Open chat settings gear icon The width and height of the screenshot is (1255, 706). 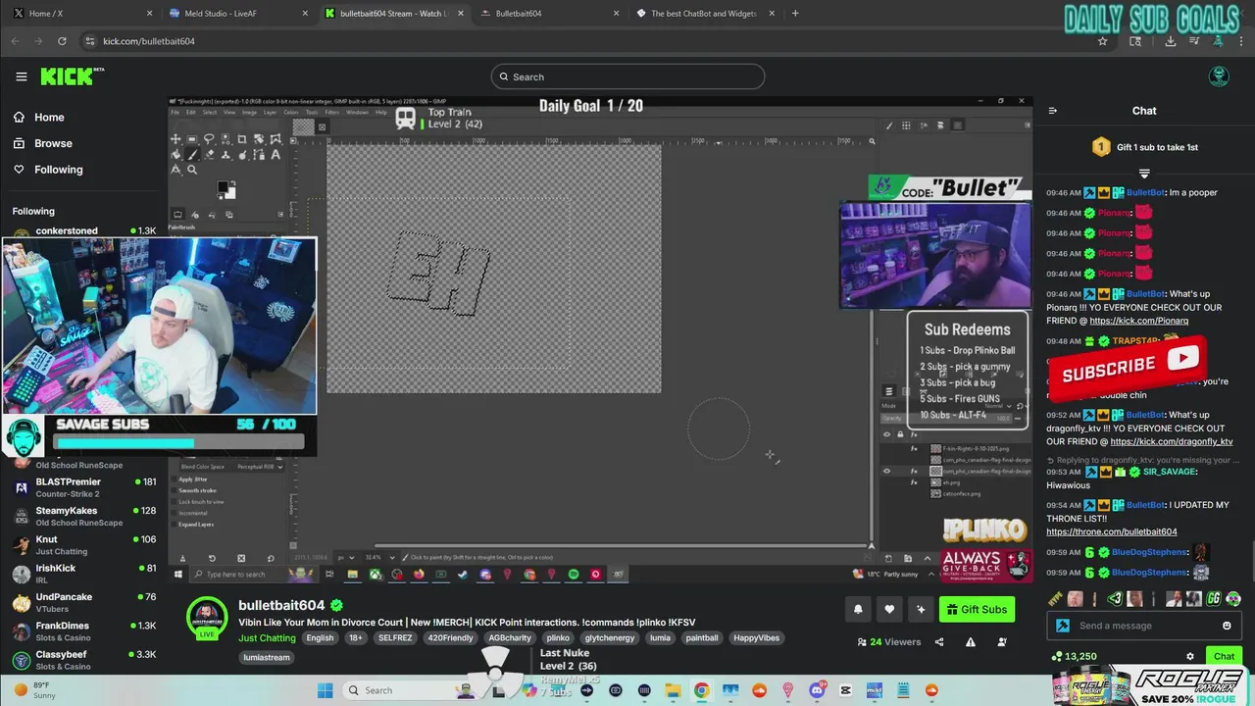pyautogui.click(x=1190, y=656)
